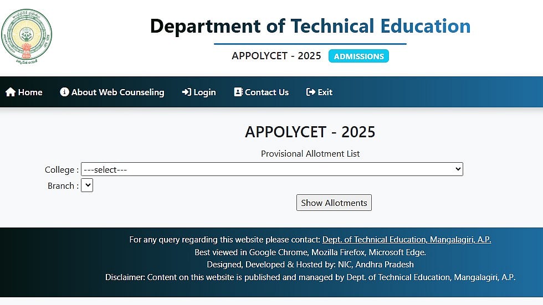
Task: Click the info circle icon before About
Action: coord(64,92)
